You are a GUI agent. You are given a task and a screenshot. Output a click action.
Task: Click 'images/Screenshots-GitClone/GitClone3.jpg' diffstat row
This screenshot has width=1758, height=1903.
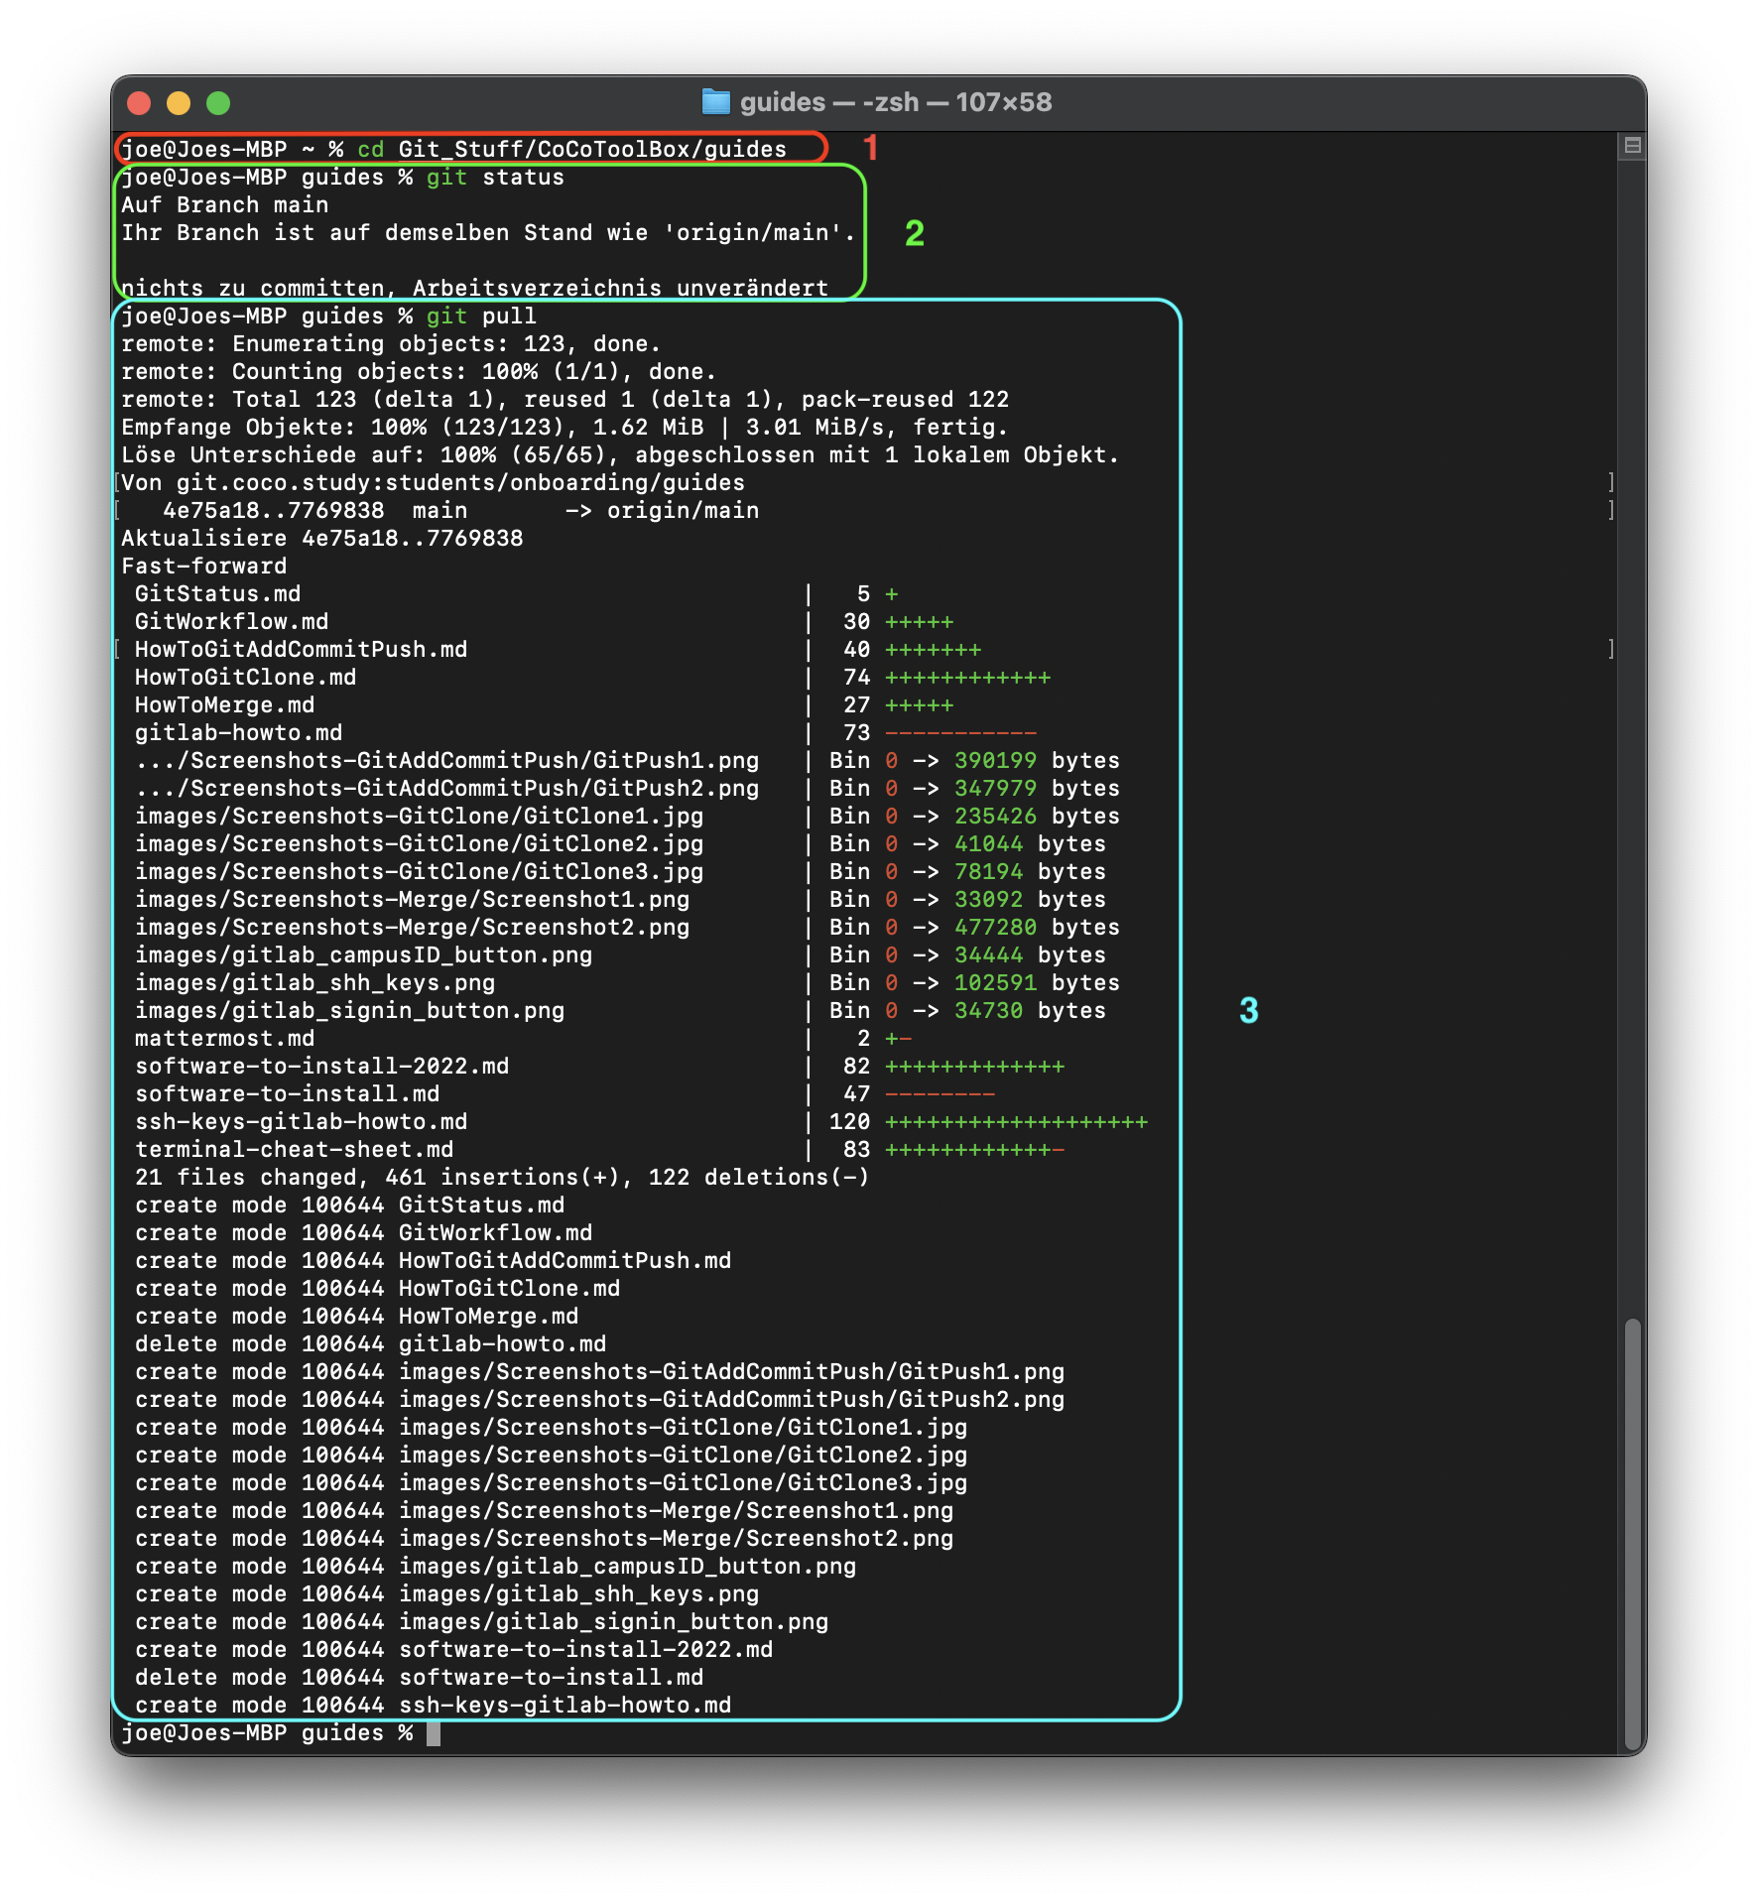pyautogui.click(x=620, y=871)
